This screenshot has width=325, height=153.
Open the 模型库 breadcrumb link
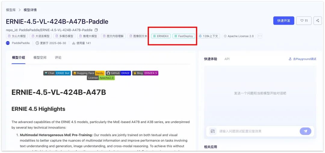(11, 10)
